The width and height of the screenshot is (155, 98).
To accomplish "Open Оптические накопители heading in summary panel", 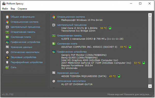I will [71, 81].
